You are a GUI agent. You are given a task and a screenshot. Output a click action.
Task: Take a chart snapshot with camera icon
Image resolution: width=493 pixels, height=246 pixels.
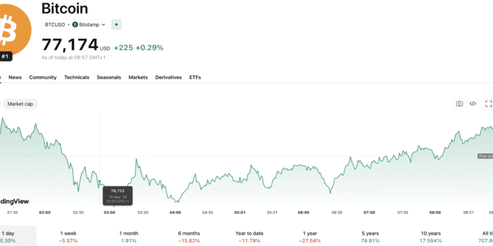coord(459,104)
